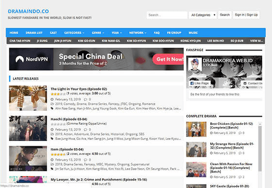272x188 pixels.
Task: Select JI SUNG in the actor bar
Action: 42,41
